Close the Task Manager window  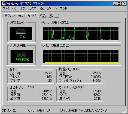coord(124,4)
